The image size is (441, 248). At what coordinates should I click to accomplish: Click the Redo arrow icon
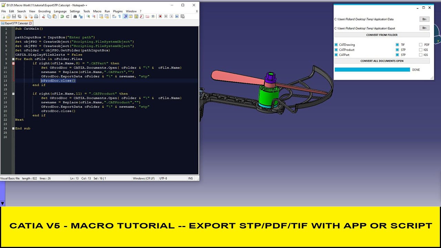[x=68, y=17]
